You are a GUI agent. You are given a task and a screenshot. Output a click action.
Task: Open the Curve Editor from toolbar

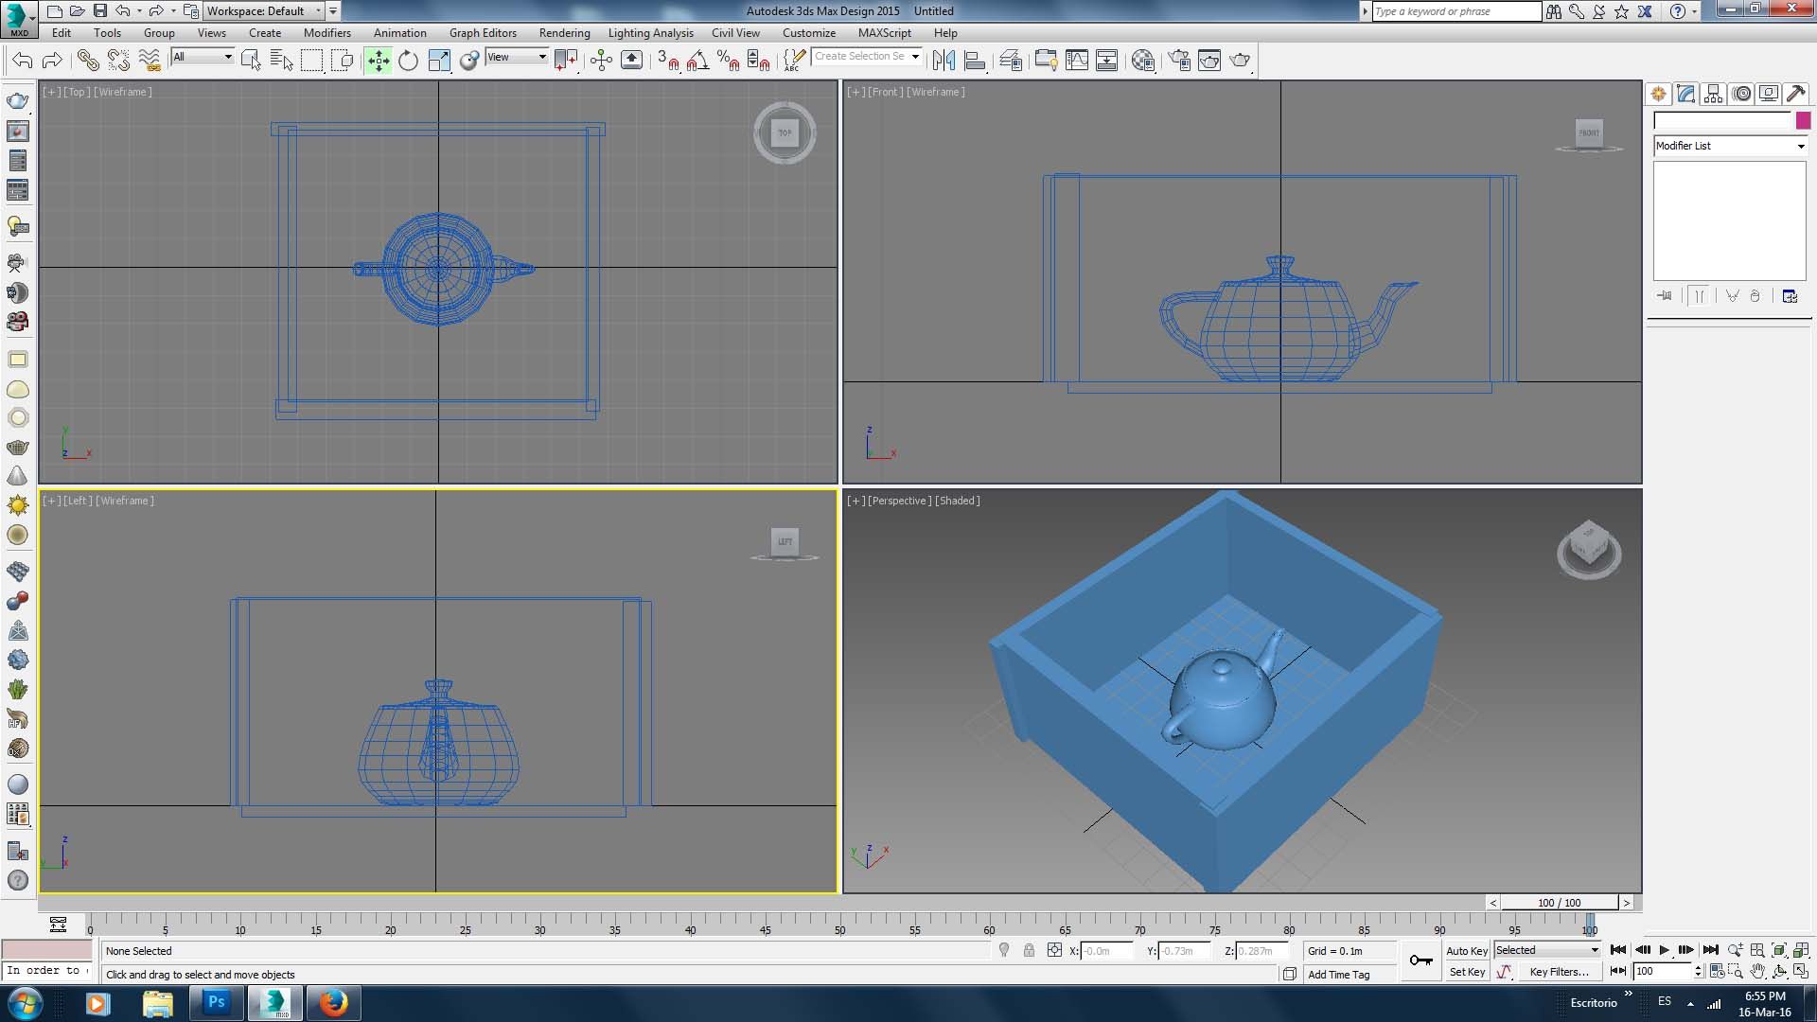1077,61
